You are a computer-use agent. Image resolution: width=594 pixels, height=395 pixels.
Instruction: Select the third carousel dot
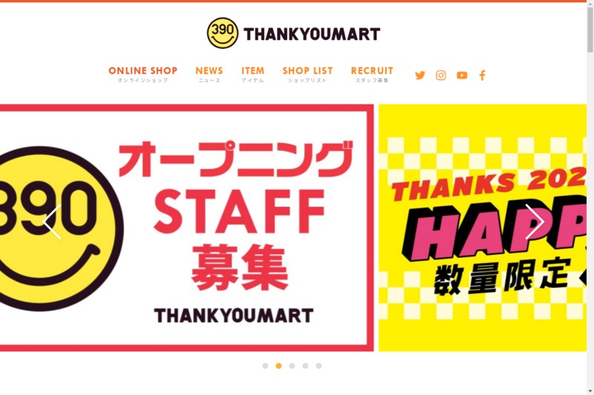[292, 365]
